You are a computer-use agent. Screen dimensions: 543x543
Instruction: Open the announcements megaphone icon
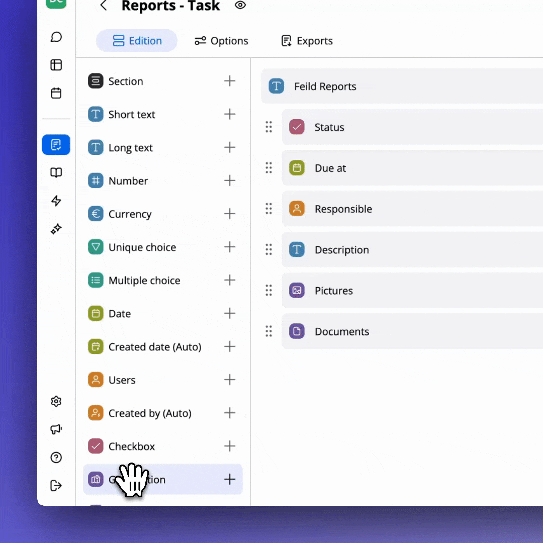tap(56, 429)
